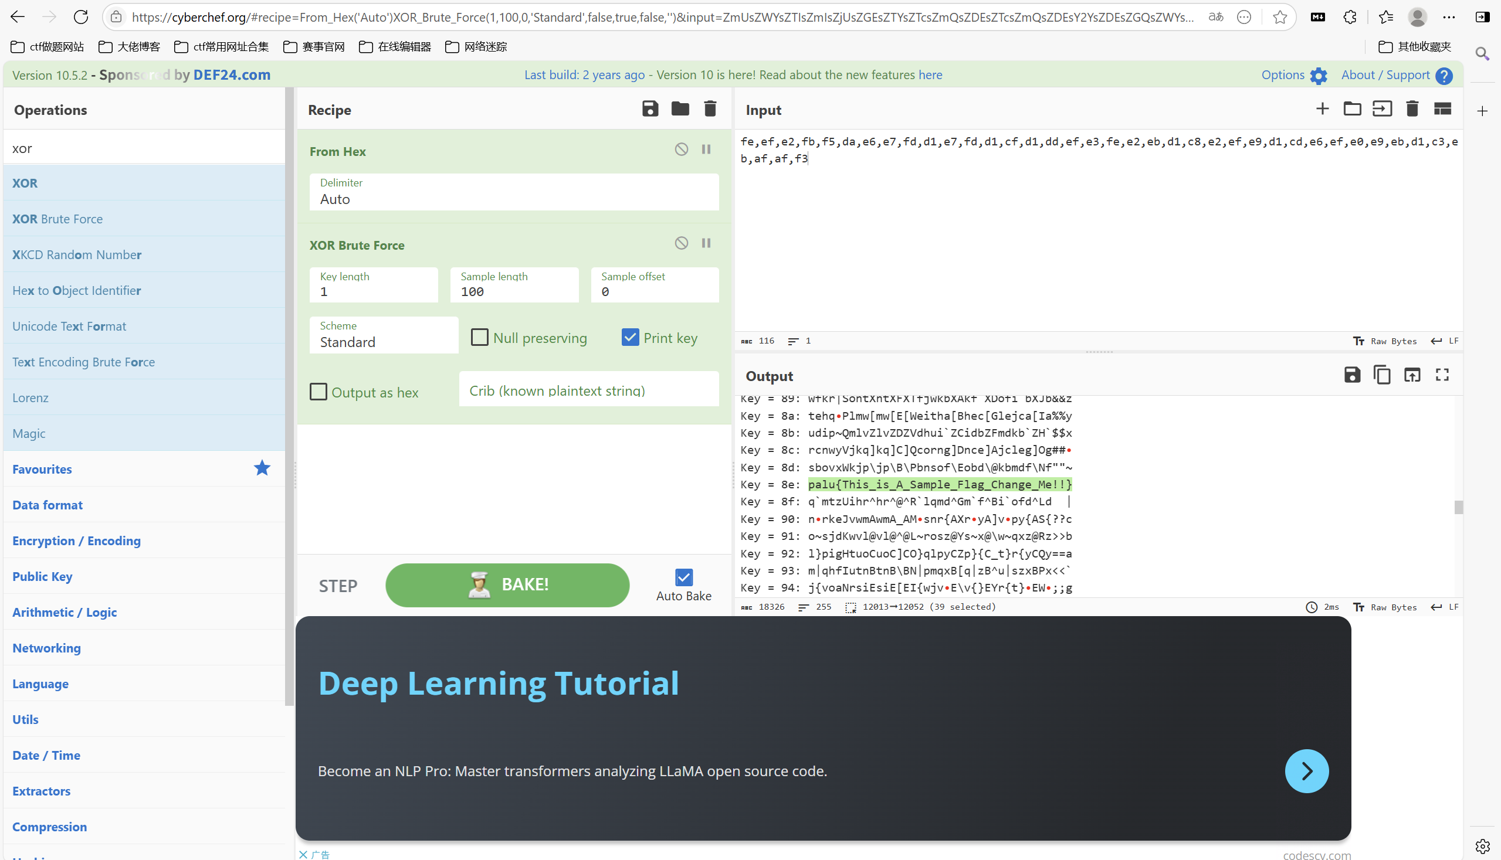
Task: Clear the recipe with trash icon
Action: [x=710, y=108]
